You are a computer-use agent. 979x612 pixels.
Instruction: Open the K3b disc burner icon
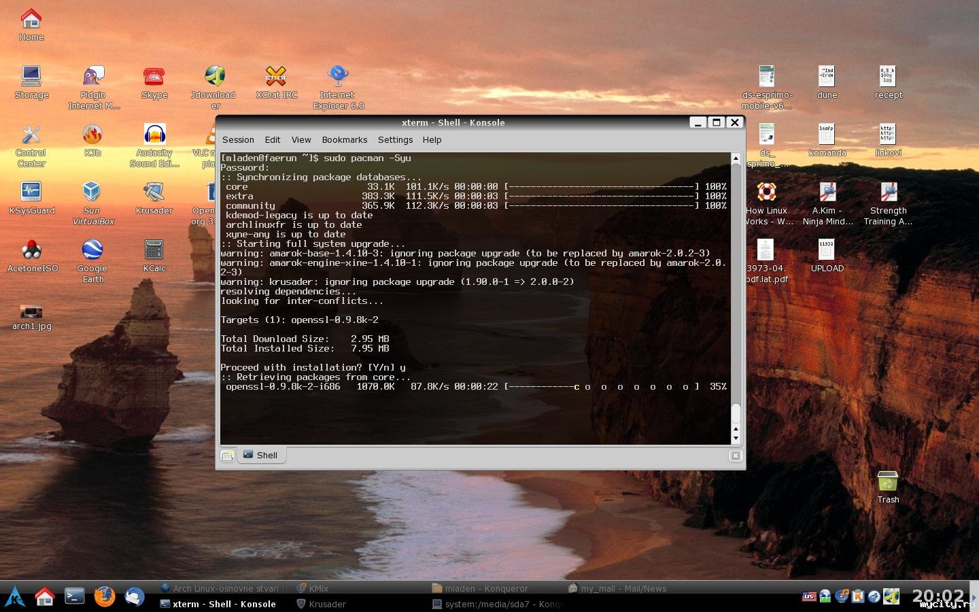click(x=92, y=136)
